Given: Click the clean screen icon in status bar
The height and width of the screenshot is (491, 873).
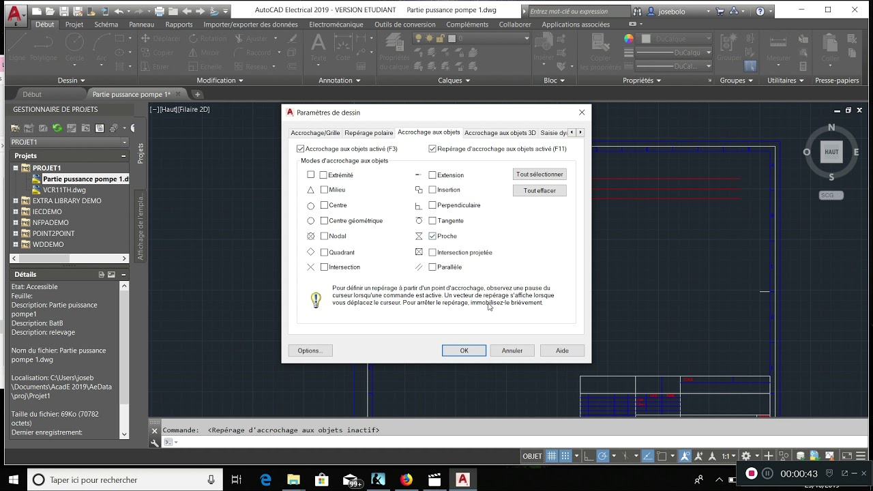Looking at the screenshot, I should pyautogui.click(x=846, y=456).
